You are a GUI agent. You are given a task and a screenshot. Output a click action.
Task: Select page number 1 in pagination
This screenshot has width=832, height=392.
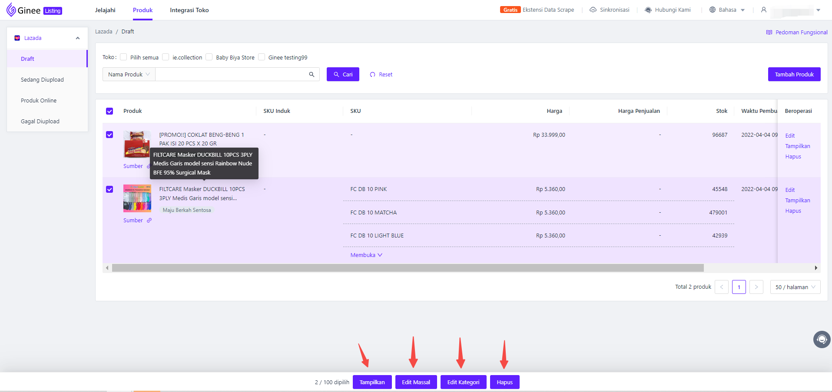pyautogui.click(x=739, y=287)
